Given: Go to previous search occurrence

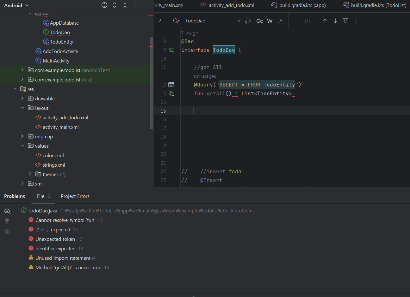Looking at the screenshot, I should click(325, 21).
